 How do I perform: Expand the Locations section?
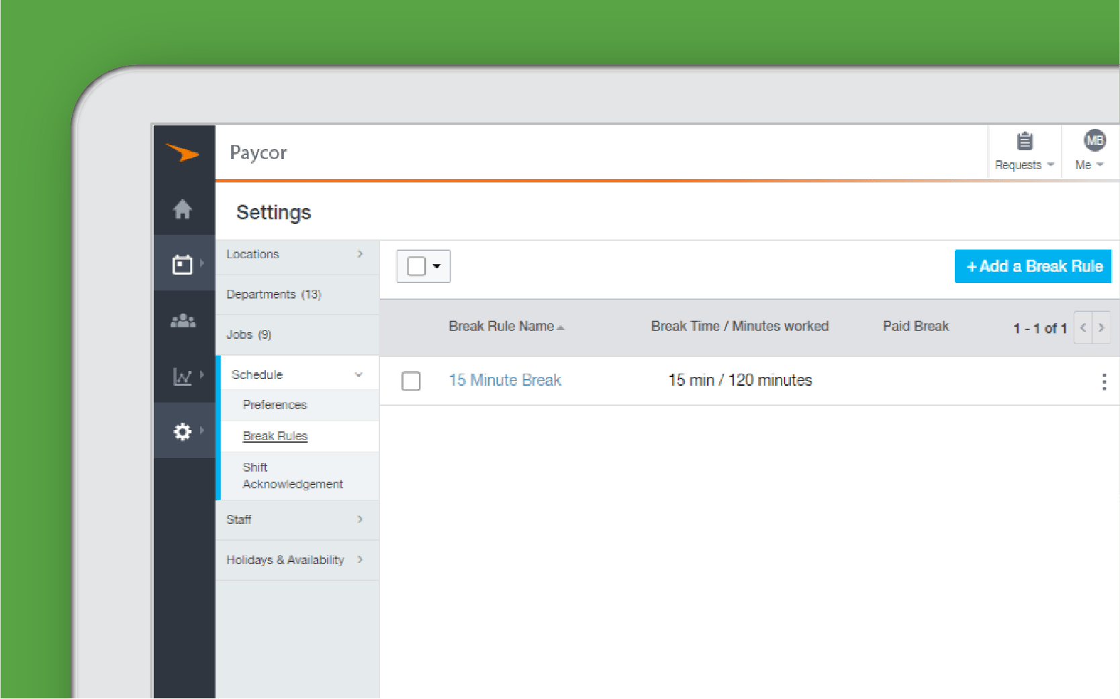click(x=297, y=254)
